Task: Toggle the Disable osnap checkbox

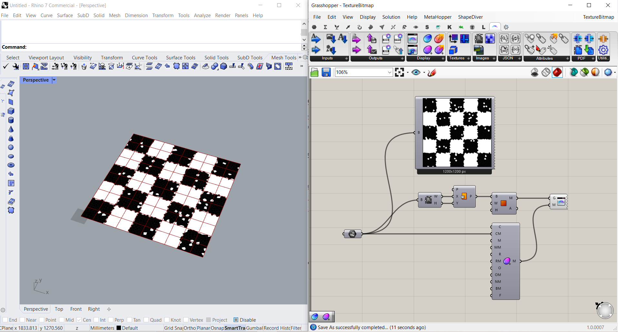Action: 236,320
